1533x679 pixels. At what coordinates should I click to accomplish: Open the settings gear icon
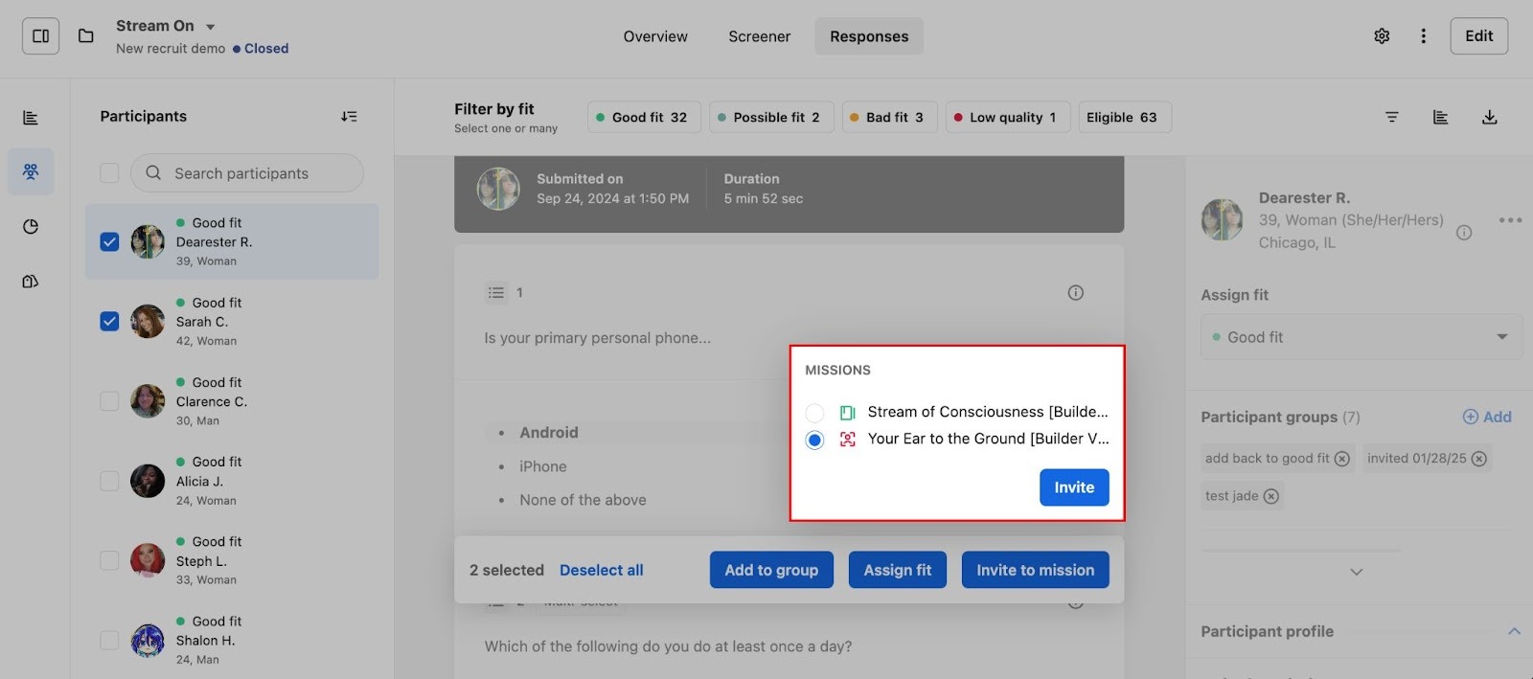pos(1382,36)
